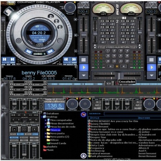Sort tracks by the TITLE column header
Viewport: 161px width, 161px height.
[x=114, y=118]
